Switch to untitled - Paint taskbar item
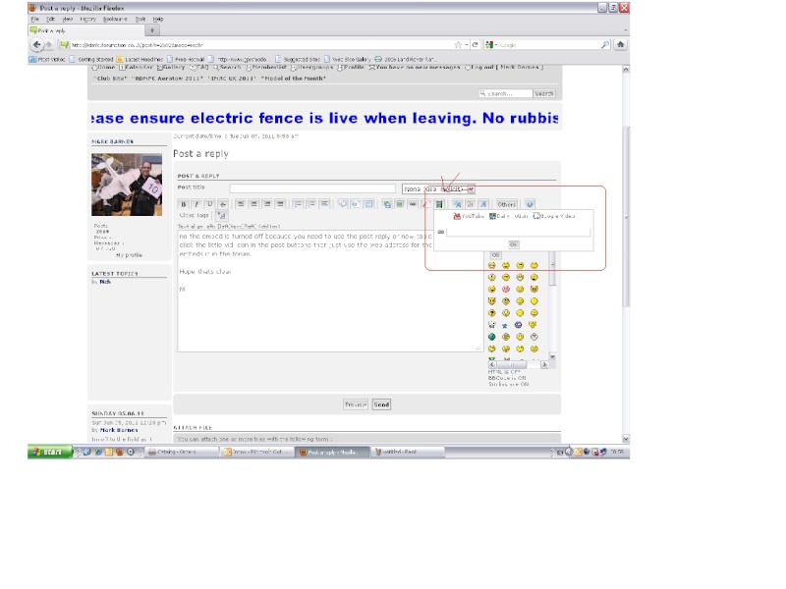This screenshot has width=786, height=589. click(409, 452)
